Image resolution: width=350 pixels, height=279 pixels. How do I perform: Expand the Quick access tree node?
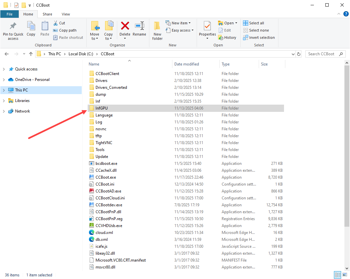click(4, 69)
